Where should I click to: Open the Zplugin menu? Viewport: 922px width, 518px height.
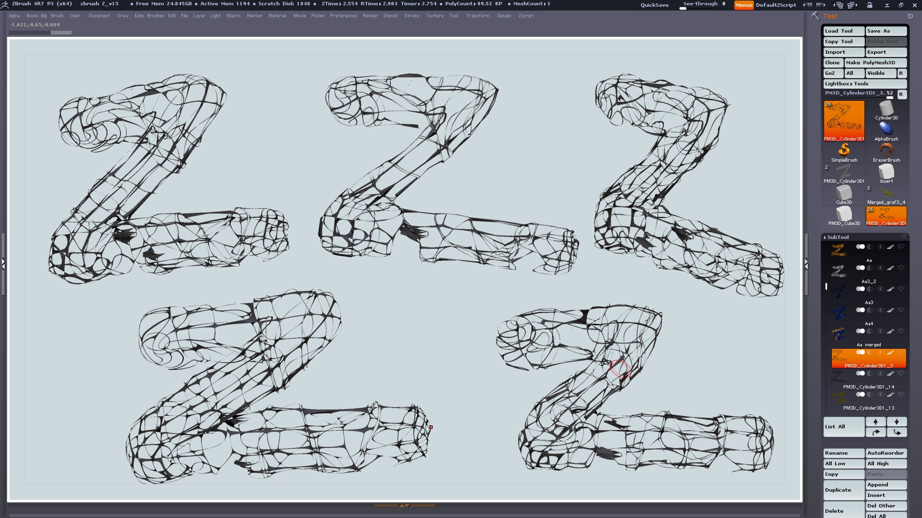pos(504,16)
